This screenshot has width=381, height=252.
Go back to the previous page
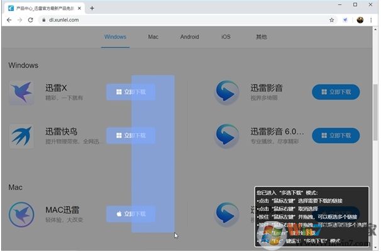point(9,20)
